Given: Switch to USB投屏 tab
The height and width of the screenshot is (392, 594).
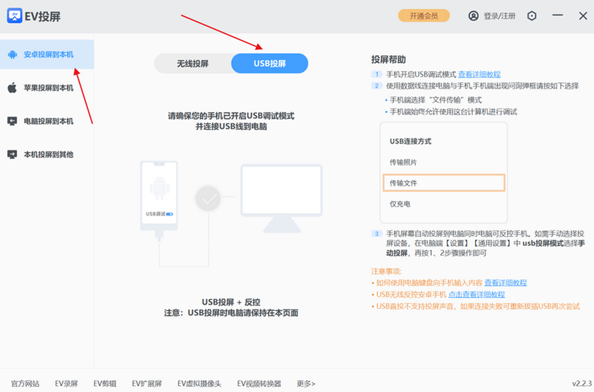Looking at the screenshot, I should click(270, 63).
